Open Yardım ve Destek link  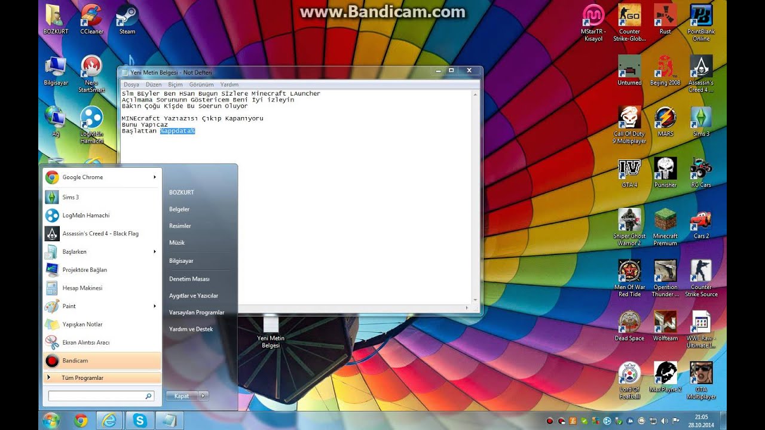click(191, 330)
